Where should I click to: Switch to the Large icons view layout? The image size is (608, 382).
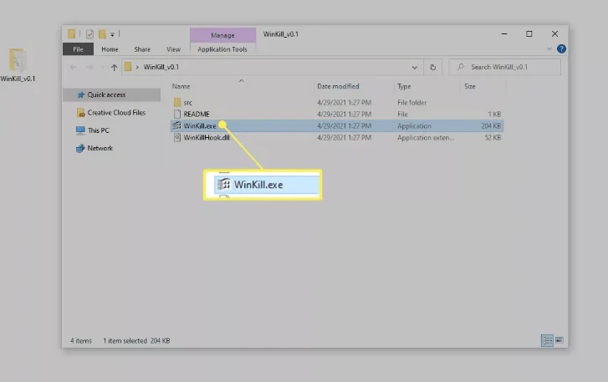(559, 340)
